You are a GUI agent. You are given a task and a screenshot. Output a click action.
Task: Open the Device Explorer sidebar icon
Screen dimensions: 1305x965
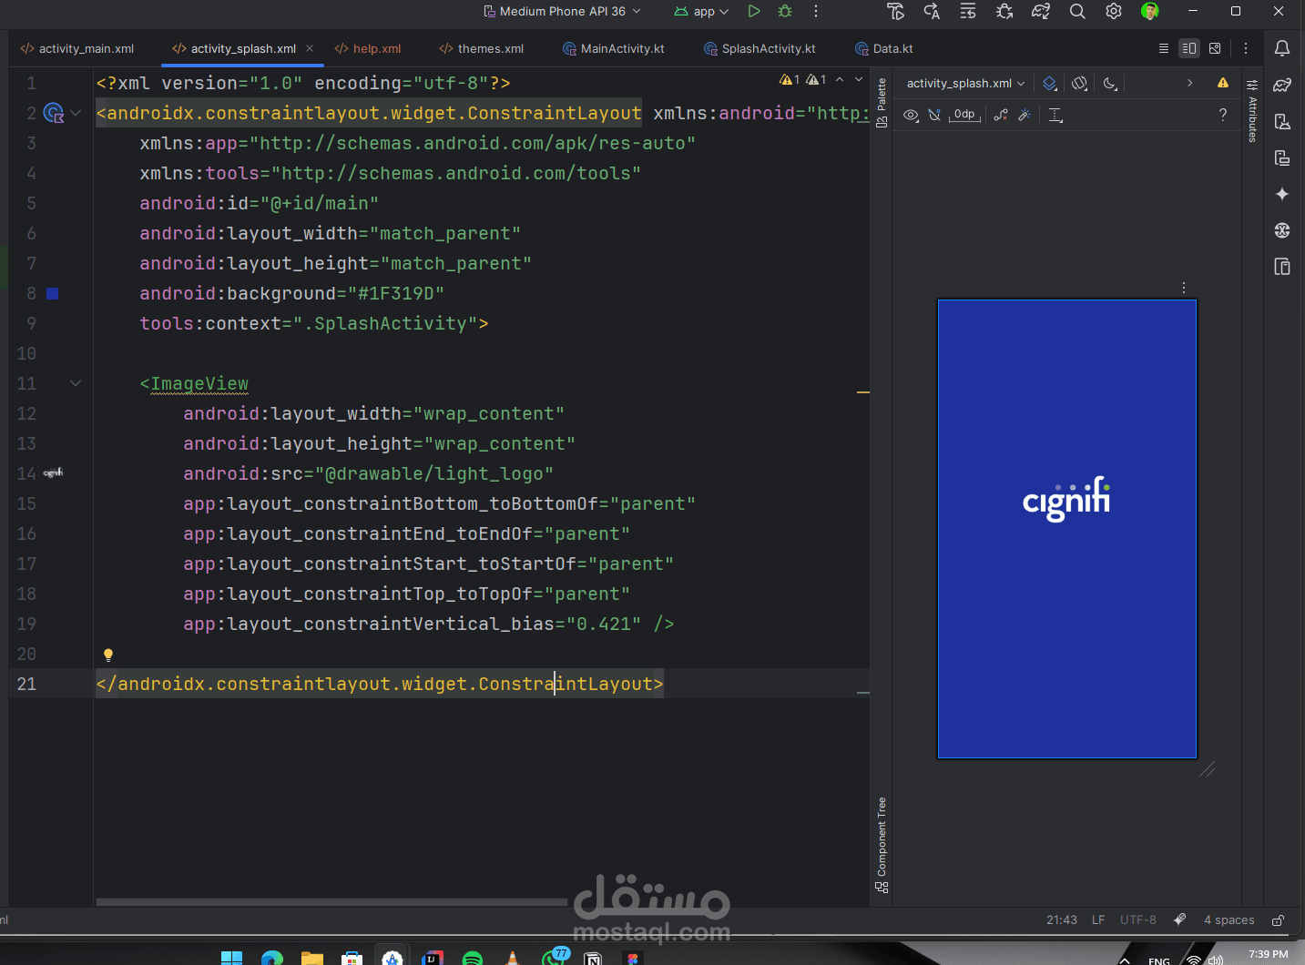pos(1282,267)
